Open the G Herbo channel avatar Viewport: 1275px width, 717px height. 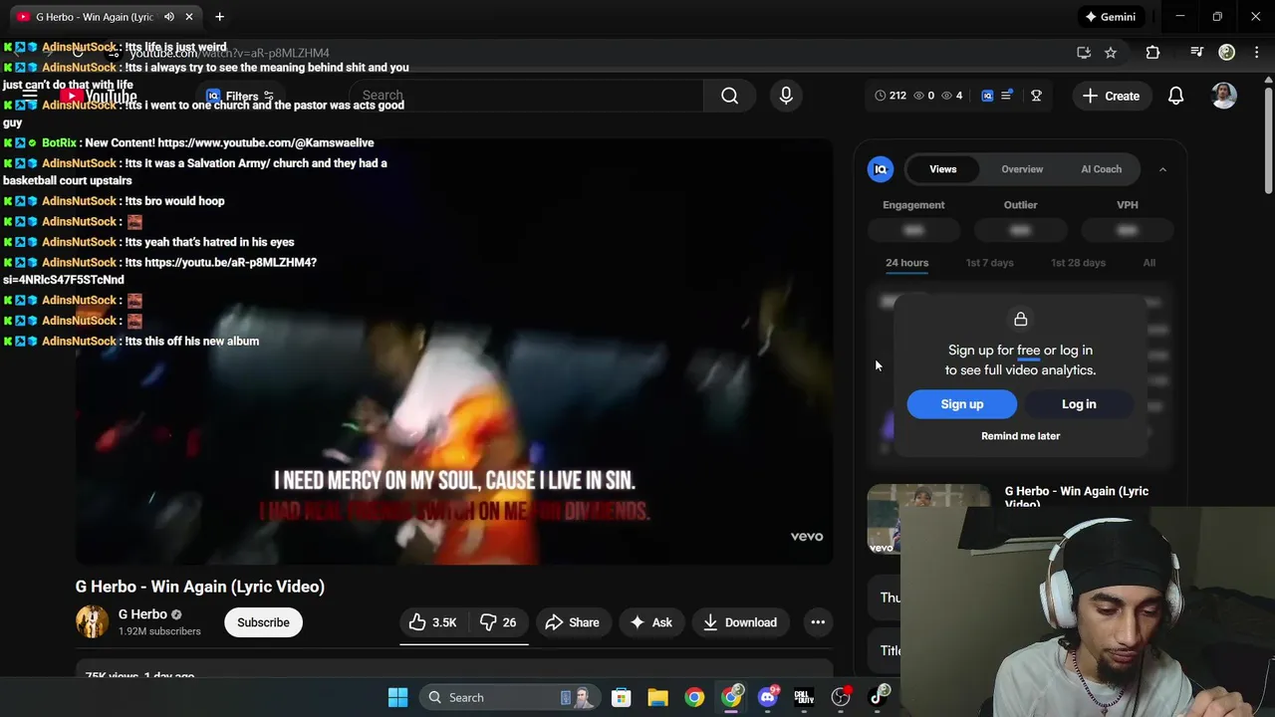tap(92, 622)
